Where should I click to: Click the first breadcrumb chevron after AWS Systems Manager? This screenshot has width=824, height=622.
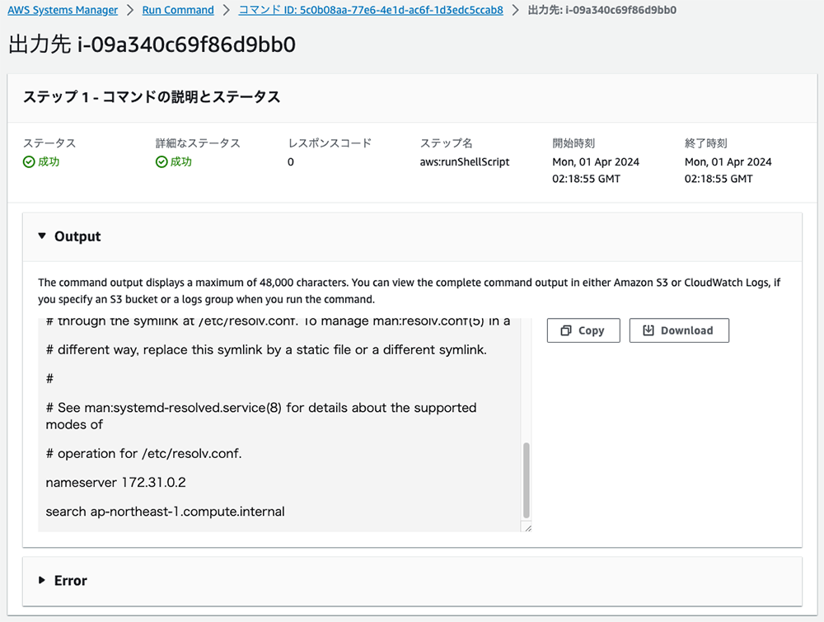click(x=130, y=10)
